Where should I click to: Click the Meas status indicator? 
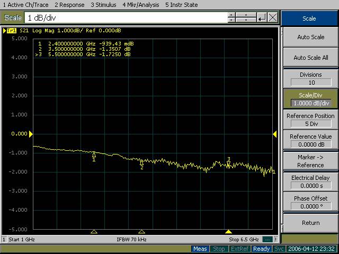pos(200,249)
